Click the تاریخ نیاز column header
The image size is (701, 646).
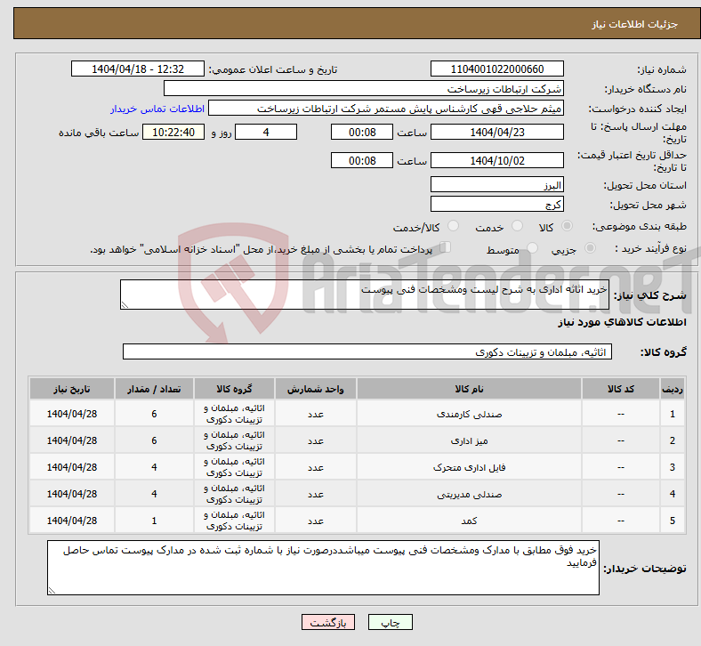click(x=72, y=389)
